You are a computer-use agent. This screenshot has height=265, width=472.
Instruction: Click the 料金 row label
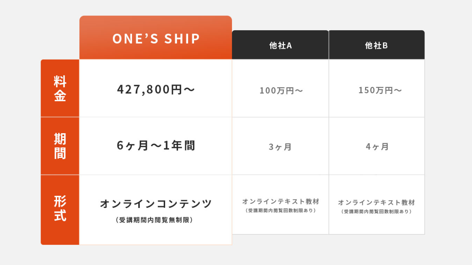click(x=60, y=89)
